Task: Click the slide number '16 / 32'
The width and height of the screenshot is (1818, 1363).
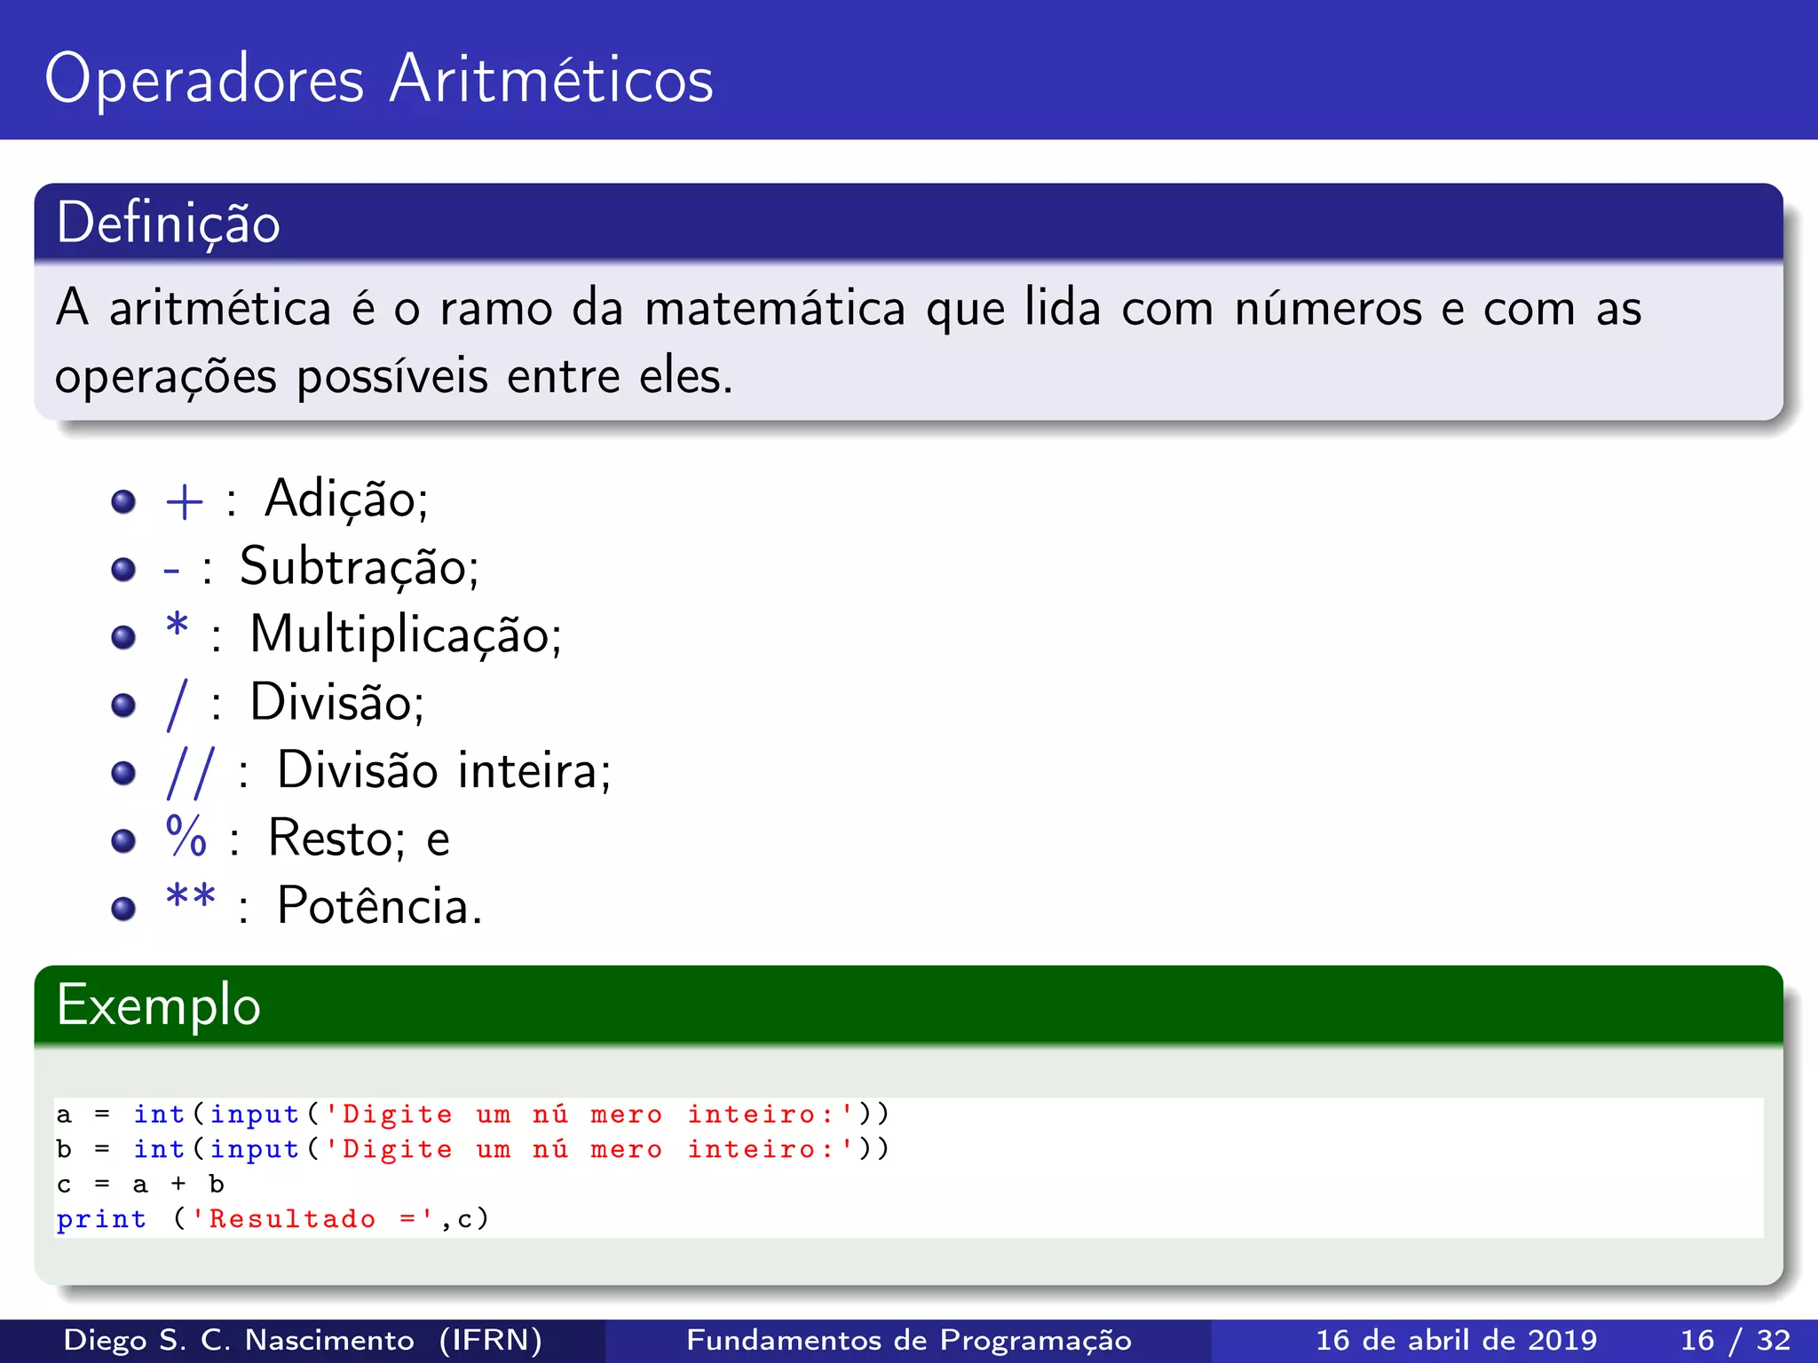Action: tap(1735, 1341)
